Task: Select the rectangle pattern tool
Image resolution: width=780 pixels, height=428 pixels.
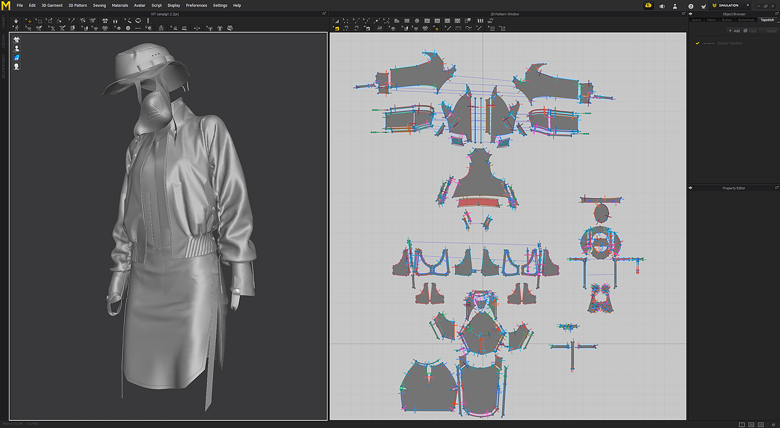Action: coord(407,21)
